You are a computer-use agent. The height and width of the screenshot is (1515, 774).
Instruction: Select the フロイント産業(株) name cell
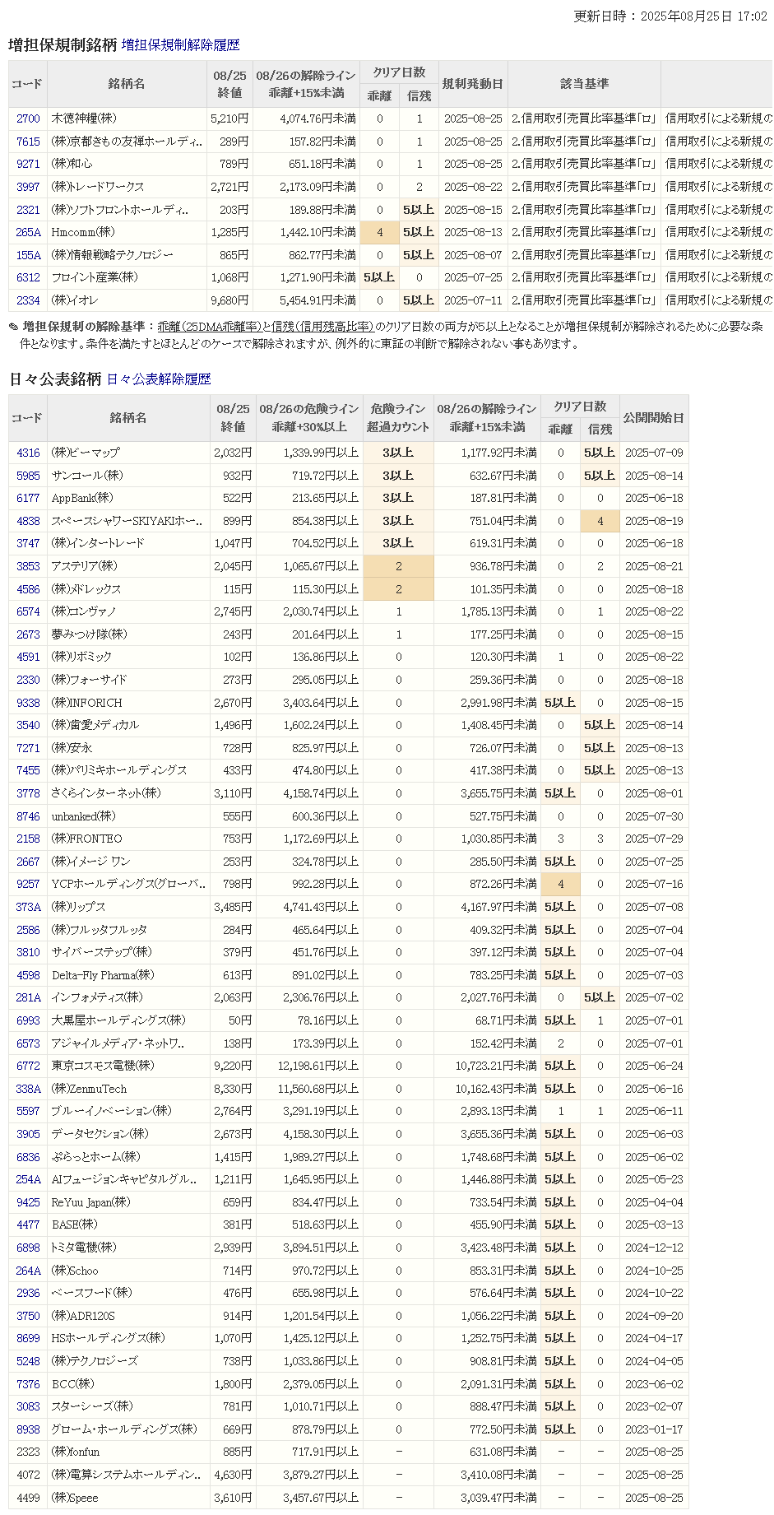tap(127, 277)
